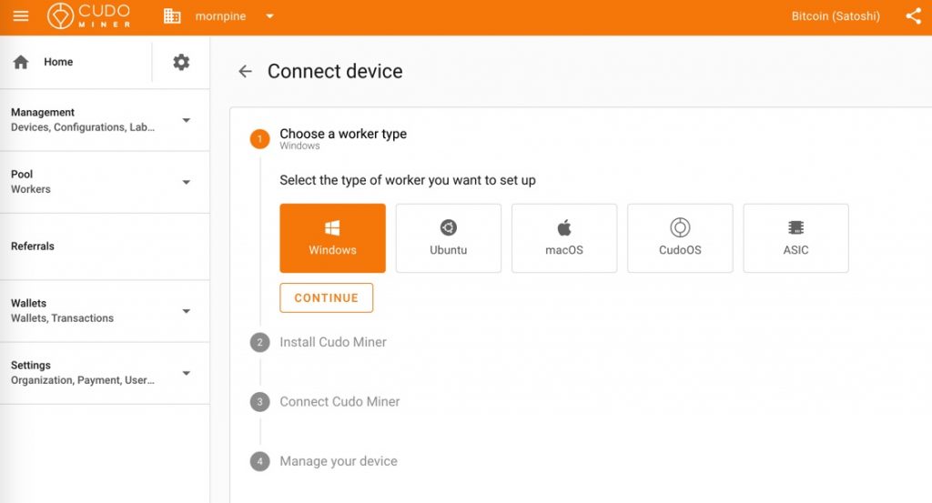The height and width of the screenshot is (503, 932).
Task: Click the Settings menu label in sidebar
Action: 31,366
